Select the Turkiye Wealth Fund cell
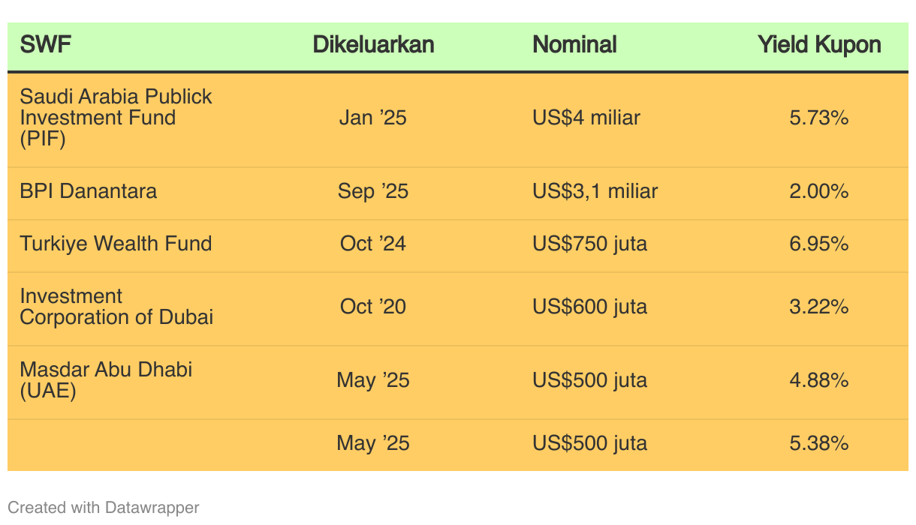The image size is (916, 525). [116, 244]
